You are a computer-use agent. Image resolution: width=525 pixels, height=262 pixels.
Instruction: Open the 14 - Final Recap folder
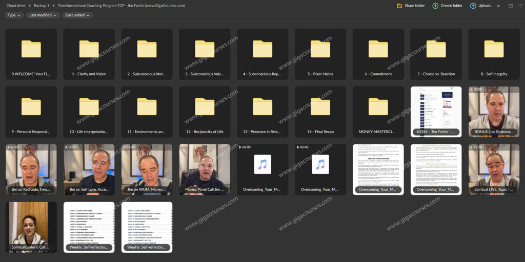[320, 112]
